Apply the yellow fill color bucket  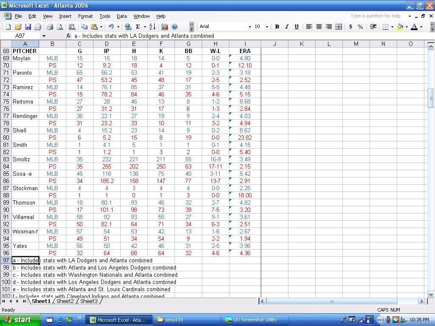(x=400, y=27)
